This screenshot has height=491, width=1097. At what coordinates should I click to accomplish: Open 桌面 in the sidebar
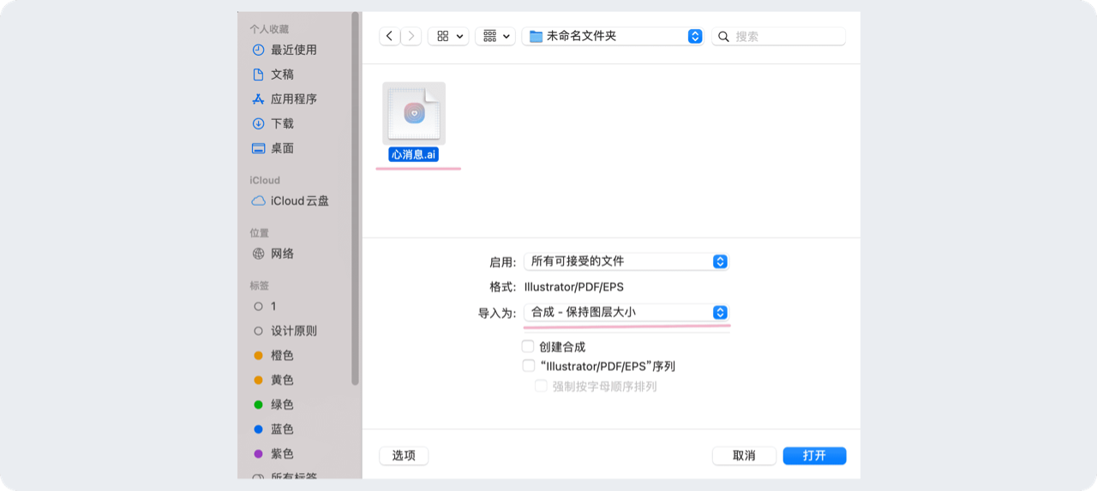click(282, 148)
